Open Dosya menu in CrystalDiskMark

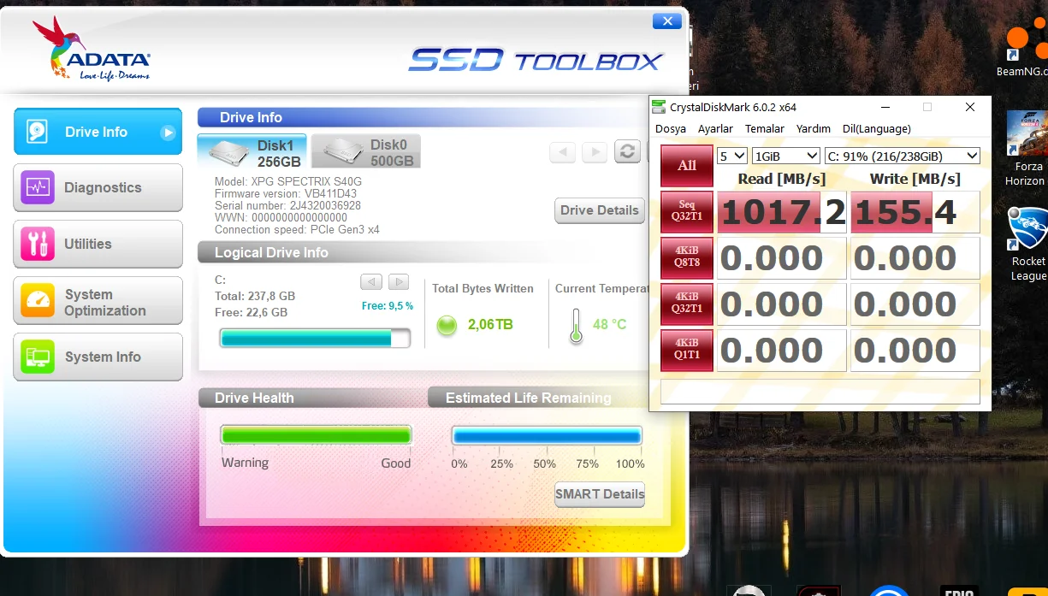(x=671, y=128)
